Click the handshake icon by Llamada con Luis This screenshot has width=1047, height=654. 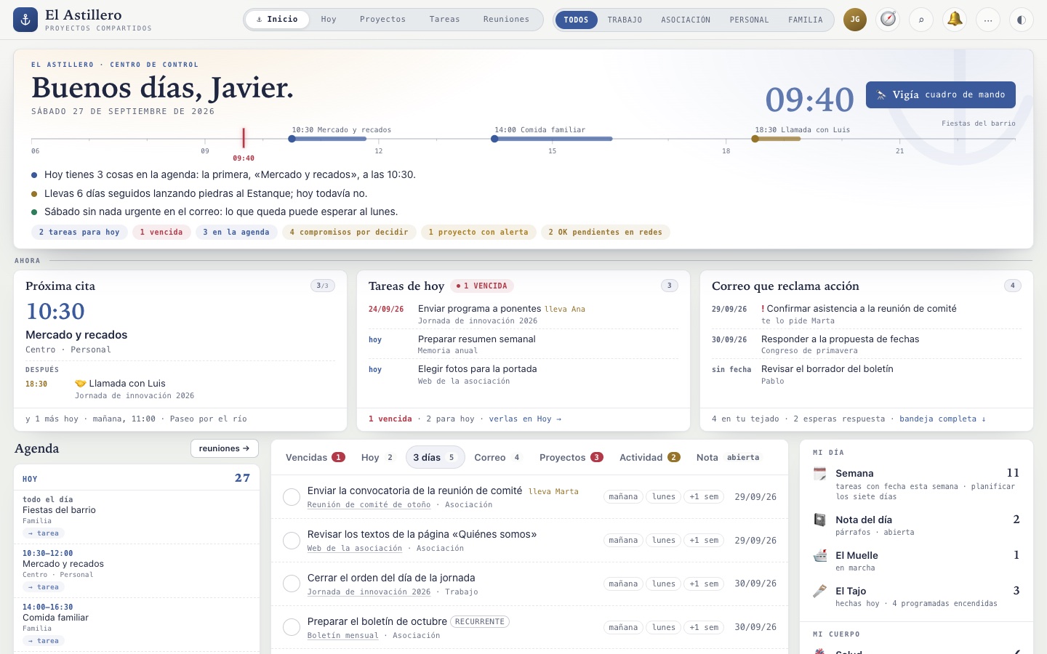point(81,384)
